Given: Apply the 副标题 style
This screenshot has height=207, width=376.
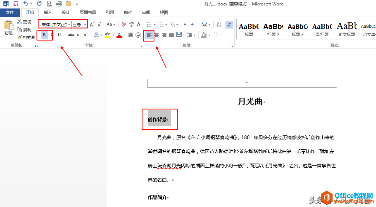Looking at the screenshot, I should pyautogui.click(x=322, y=30).
